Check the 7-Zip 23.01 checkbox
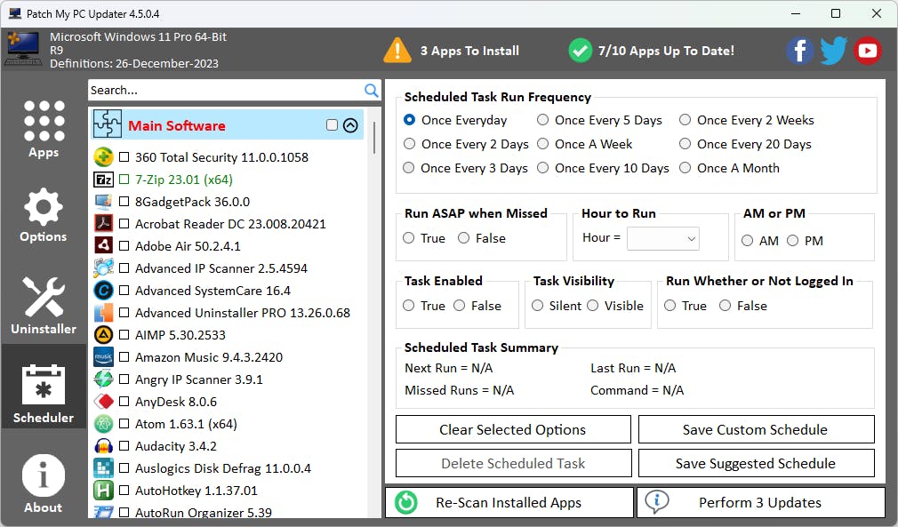 124,180
